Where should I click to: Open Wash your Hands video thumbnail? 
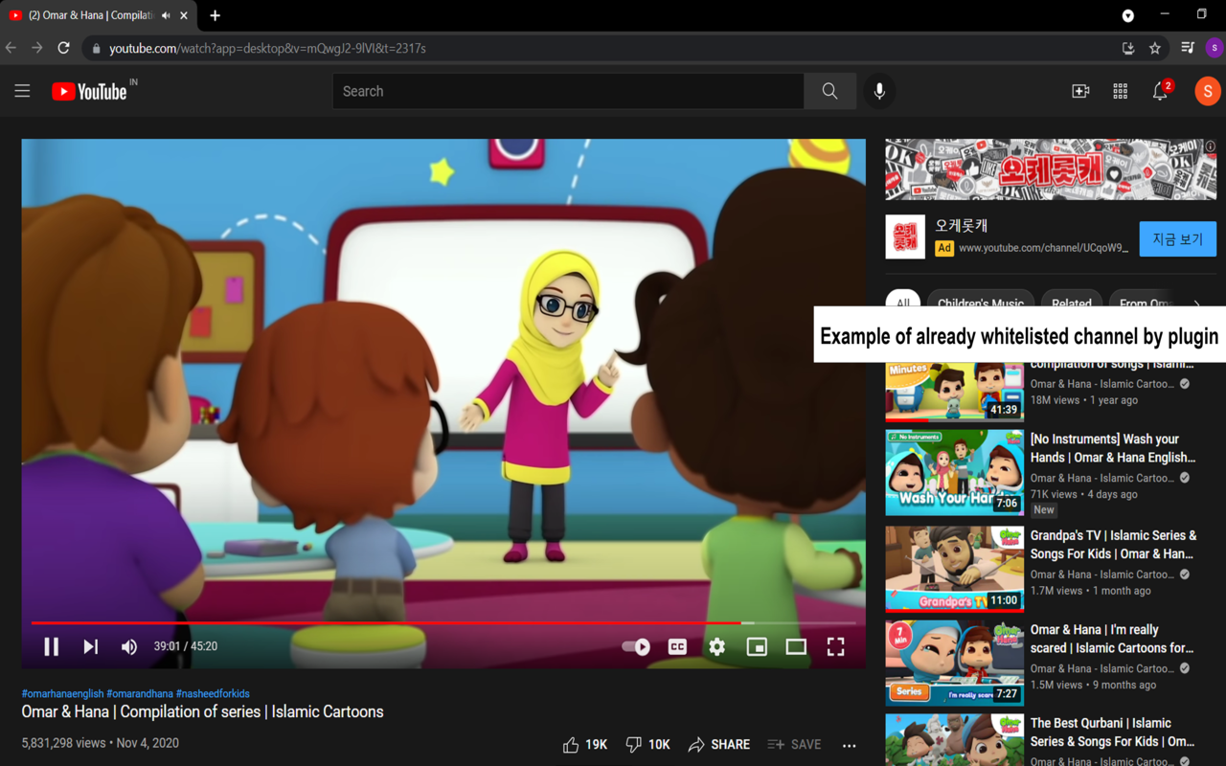954,473
